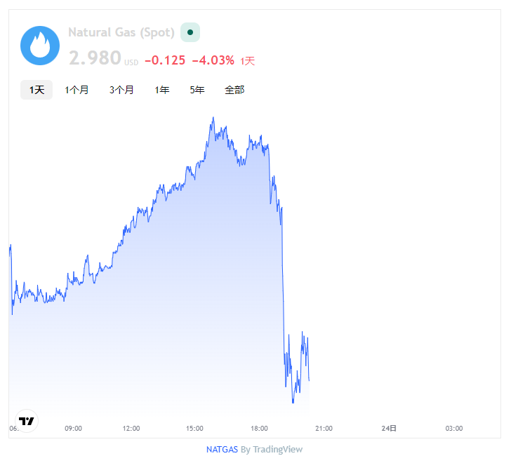Switch chart to the 5年 range
Image resolution: width=511 pixels, height=463 pixels.
tap(197, 90)
